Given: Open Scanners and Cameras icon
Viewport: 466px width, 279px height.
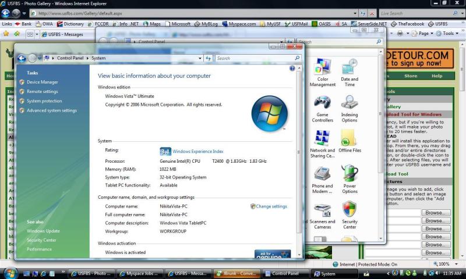Looking at the screenshot, I should pos(322,216).
